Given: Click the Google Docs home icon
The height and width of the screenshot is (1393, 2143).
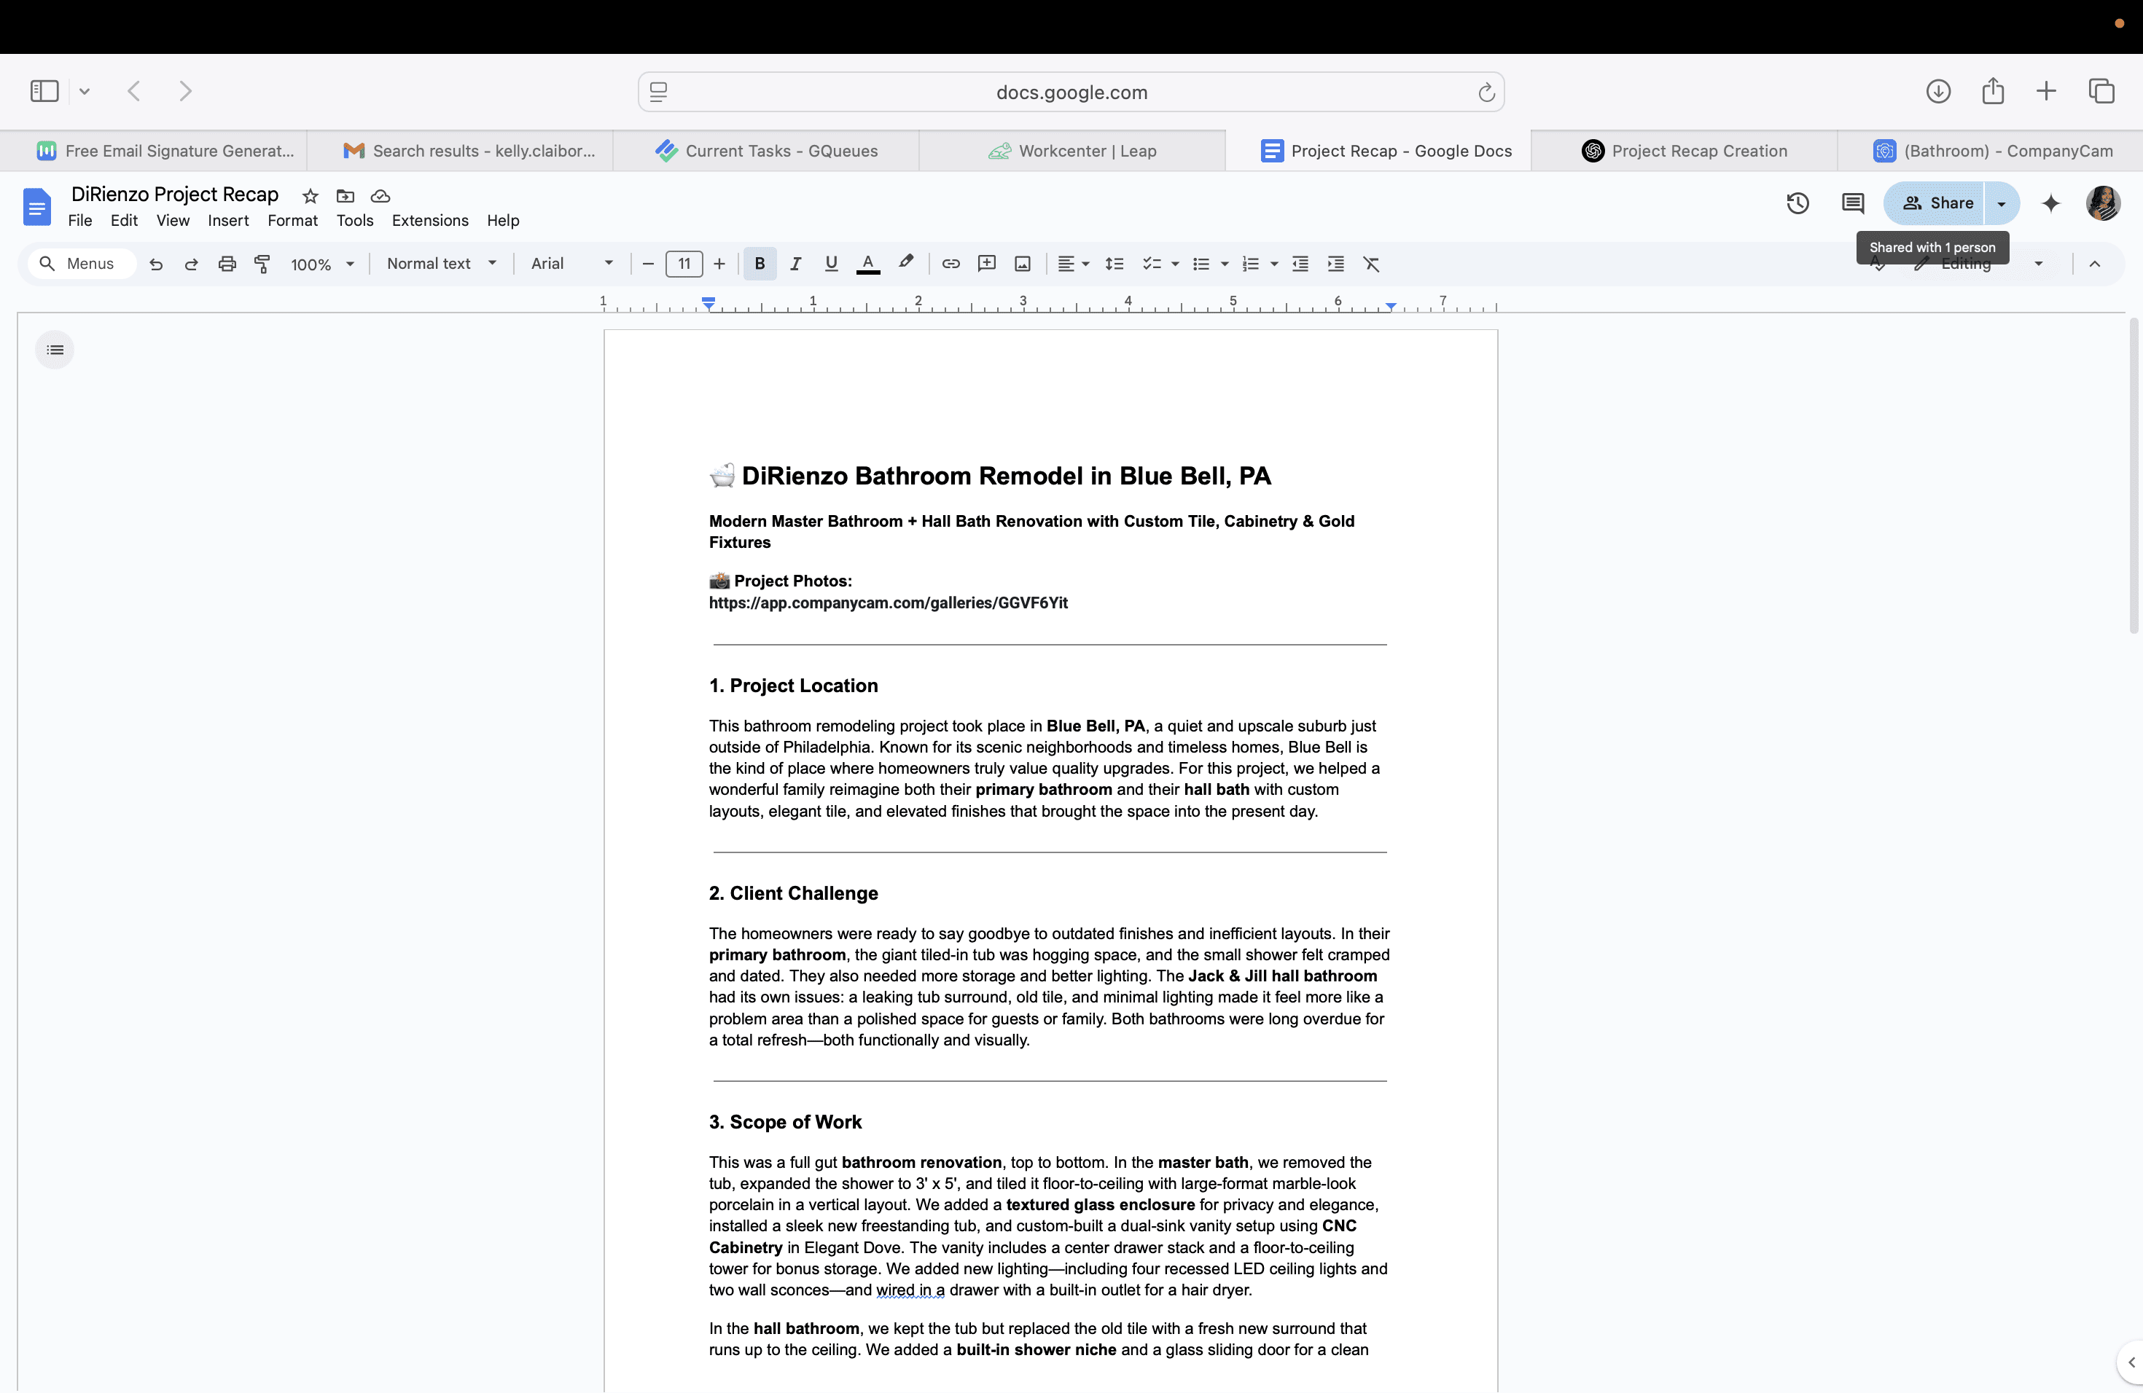Looking at the screenshot, I should click(x=37, y=206).
